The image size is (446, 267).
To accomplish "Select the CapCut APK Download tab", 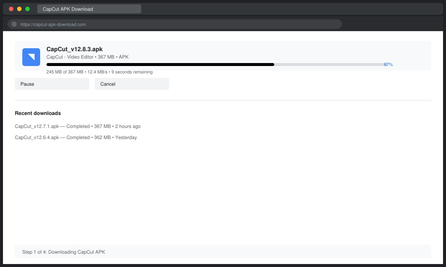I will click(x=89, y=9).
